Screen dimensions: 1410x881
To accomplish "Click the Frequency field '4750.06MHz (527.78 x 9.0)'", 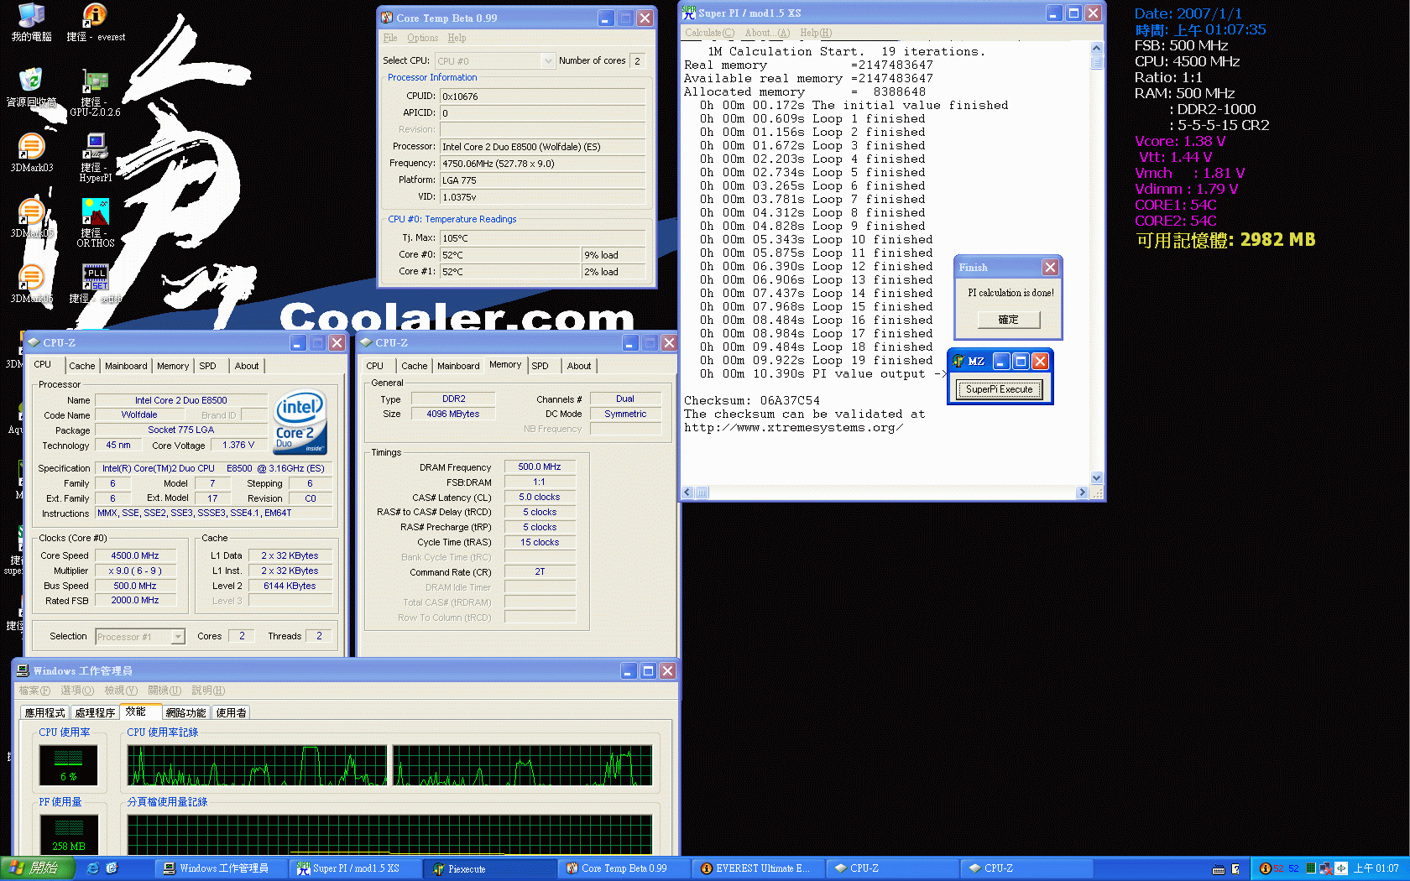I will click(x=542, y=164).
